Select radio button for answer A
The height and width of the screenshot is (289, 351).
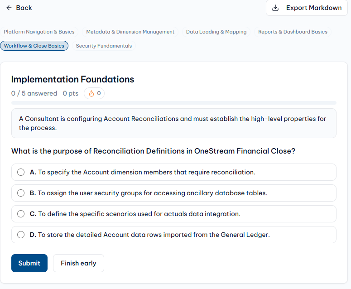(21, 172)
